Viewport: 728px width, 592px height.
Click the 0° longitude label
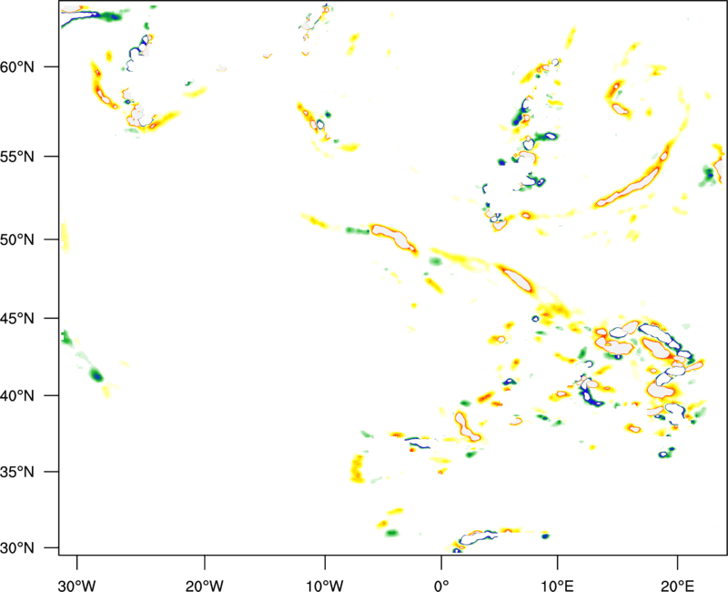(x=441, y=586)
